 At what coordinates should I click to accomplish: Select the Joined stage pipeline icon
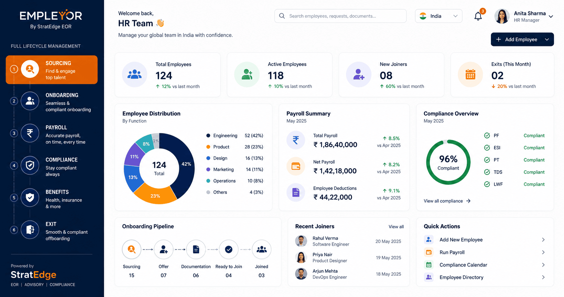pos(261,249)
